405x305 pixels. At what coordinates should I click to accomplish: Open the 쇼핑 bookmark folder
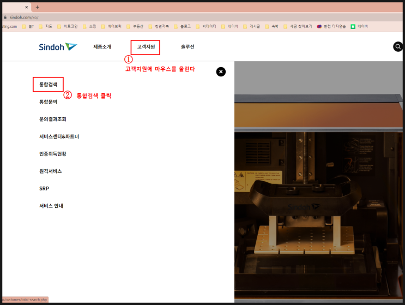[89, 26]
